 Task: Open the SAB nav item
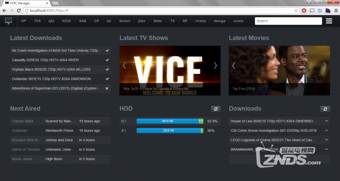coord(82,21)
